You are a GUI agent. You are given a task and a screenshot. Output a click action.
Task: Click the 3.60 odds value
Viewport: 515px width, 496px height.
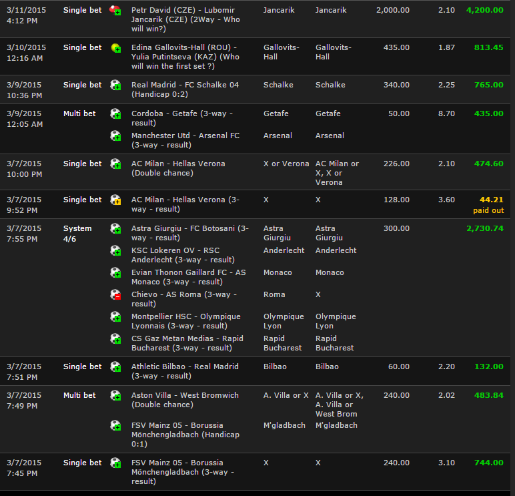pyautogui.click(x=446, y=200)
